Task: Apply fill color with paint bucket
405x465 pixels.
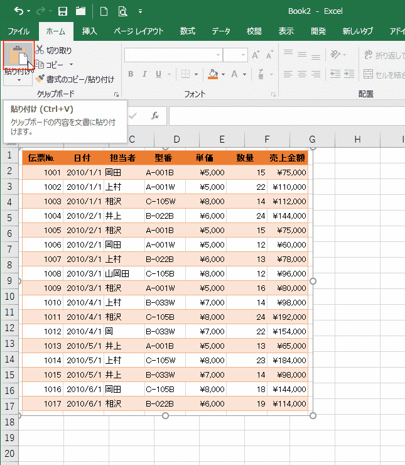Action: (x=213, y=74)
